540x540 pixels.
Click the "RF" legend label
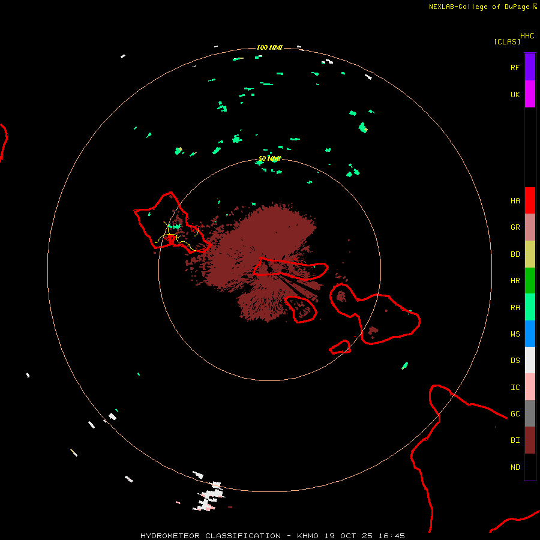click(515, 67)
